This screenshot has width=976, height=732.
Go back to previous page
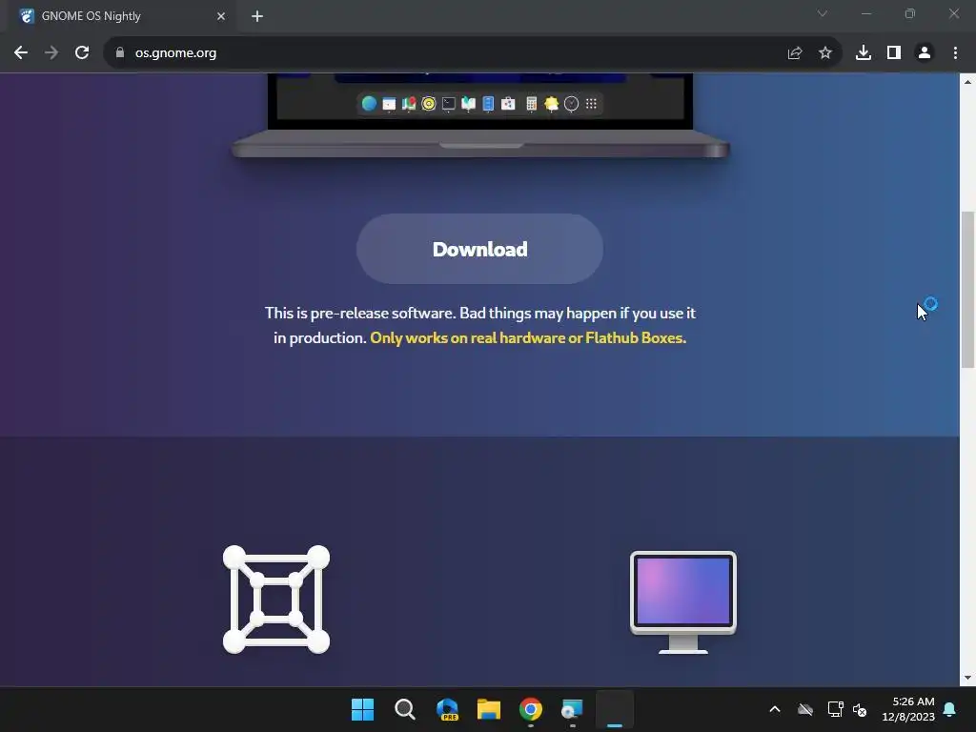pos(21,53)
